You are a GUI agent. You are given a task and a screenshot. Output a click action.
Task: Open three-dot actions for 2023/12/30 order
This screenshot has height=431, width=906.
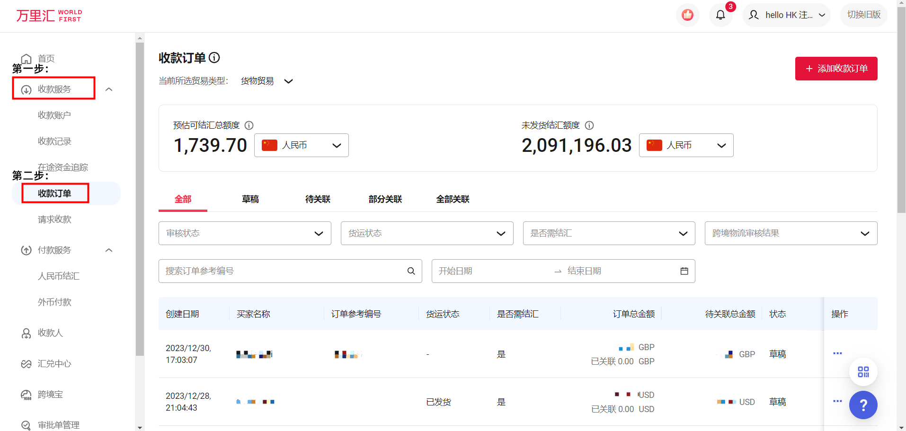(837, 353)
